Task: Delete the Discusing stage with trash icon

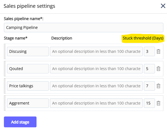Action: pos(158,51)
